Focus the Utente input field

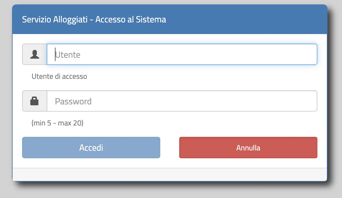pyautogui.click(x=182, y=55)
